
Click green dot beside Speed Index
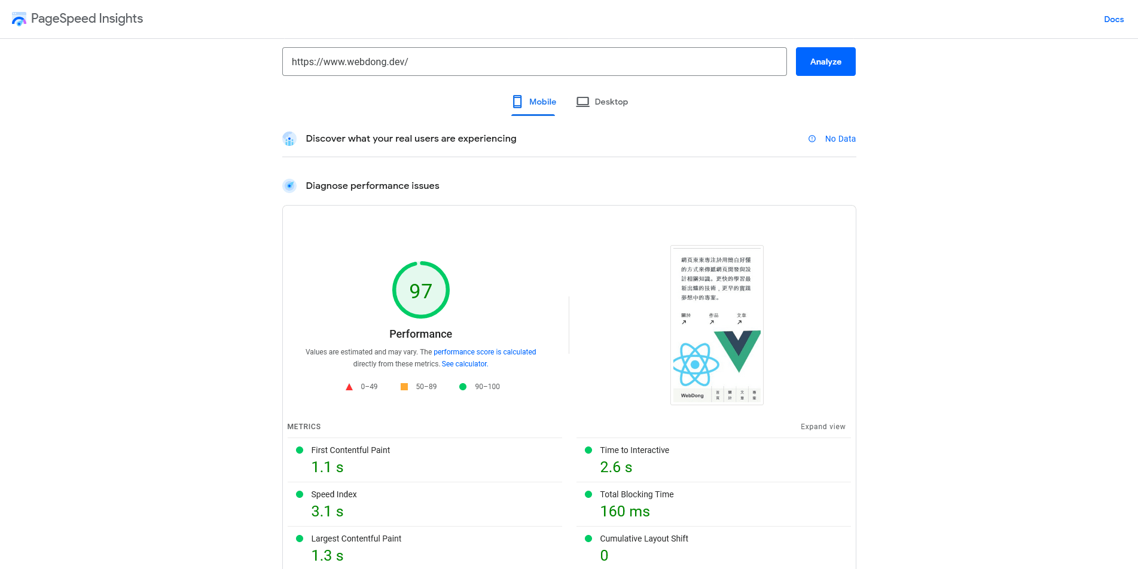point(300,494)
